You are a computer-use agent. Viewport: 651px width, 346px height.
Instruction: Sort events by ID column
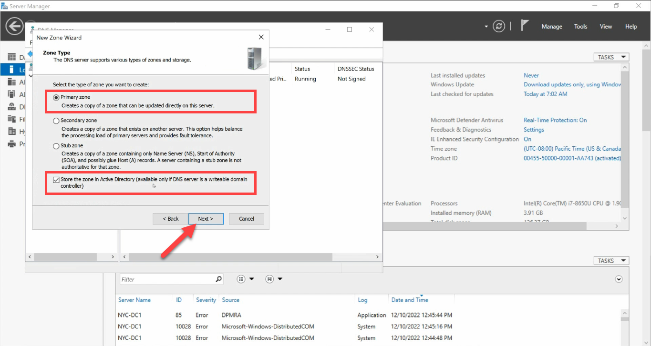point(179,300)
